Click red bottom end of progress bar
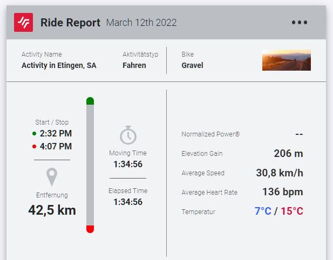 pyautogui.click(x=90, y=229)
